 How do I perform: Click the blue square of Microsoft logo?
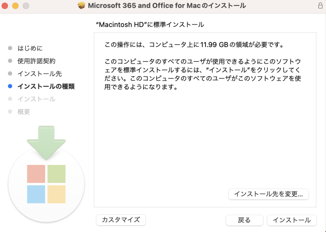(x=36, y=194)
